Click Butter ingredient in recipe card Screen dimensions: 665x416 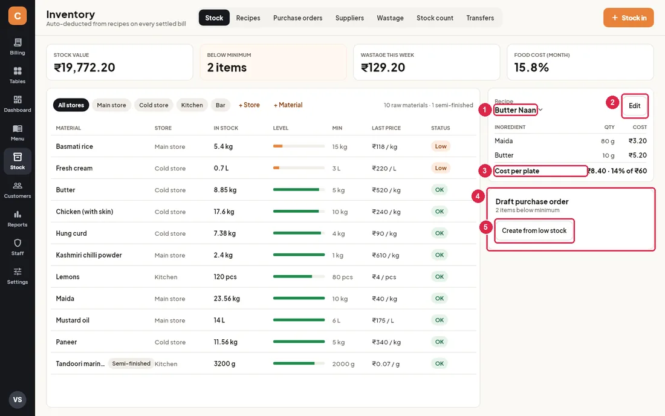[x=504, y=155]
